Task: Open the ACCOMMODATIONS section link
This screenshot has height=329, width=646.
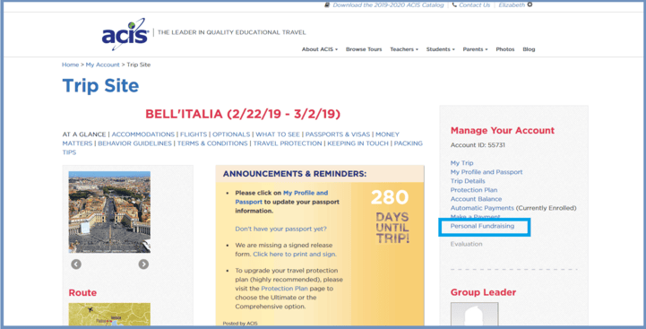Action: point(143,134)
